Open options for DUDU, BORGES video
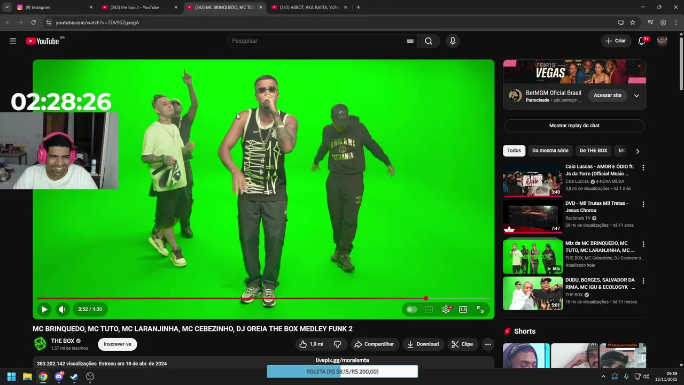This screenshot has width=684, height=385. (643, 281)
